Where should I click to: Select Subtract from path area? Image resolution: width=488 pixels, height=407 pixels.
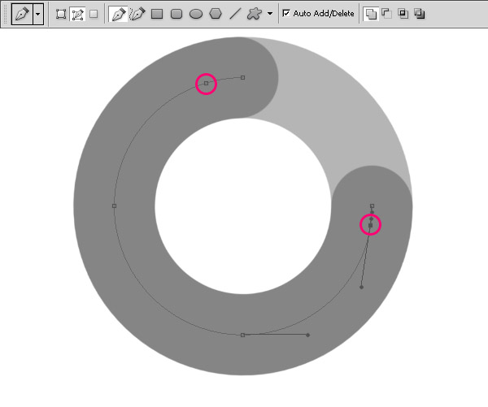386,14
